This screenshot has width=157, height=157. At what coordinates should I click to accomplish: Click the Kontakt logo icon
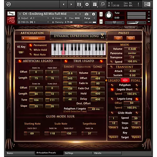pyautogui.click(x=8, y=4)
